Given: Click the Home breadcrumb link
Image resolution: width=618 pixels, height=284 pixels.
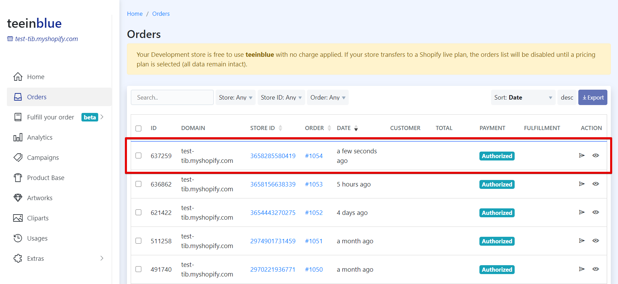Looking at the screenshot, I should click(x=135, y=14).
